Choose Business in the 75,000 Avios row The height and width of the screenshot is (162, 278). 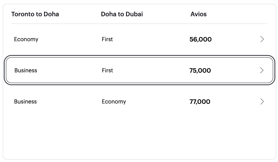coord(26,71)
